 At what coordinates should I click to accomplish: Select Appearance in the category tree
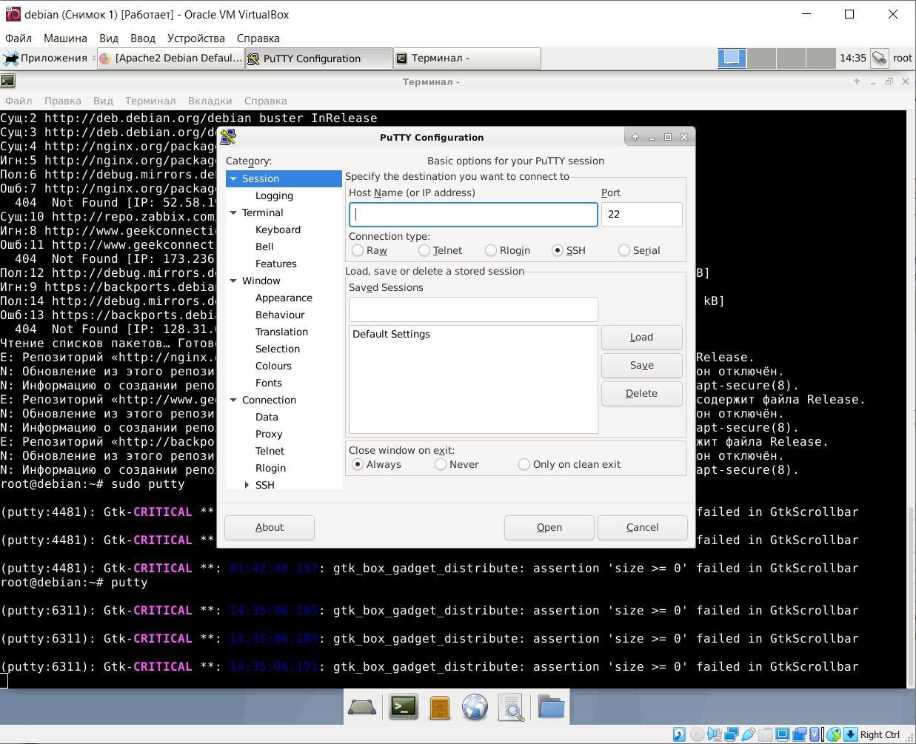click(284, 298)
